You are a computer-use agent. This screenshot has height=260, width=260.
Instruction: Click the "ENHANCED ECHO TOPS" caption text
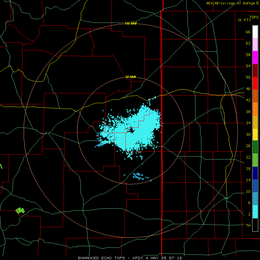click(x=101, y=258)
